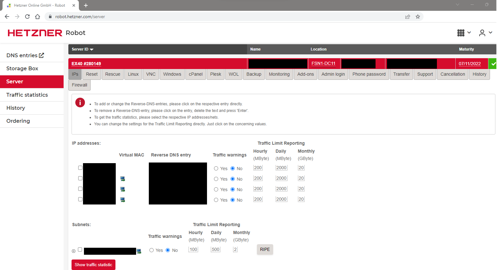Open the Linux tab
This screenshot has width=497, height=270.
(133, 74)
